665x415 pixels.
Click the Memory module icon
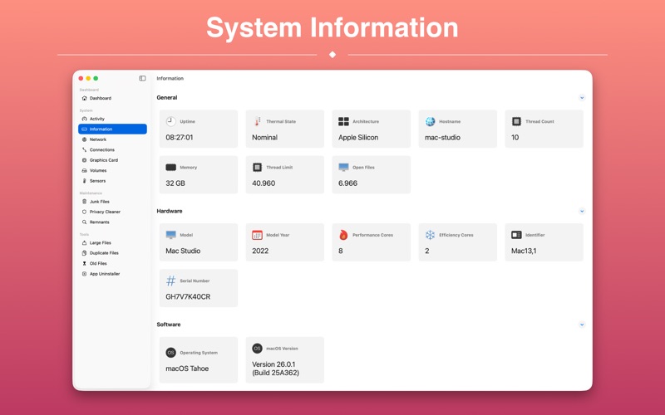pos(170,168)
